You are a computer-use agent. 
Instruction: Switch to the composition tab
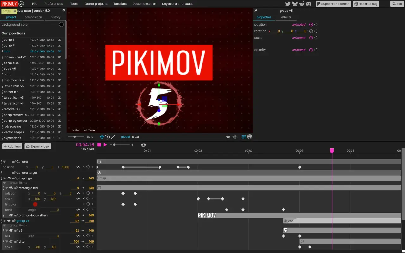coord(33,17)
